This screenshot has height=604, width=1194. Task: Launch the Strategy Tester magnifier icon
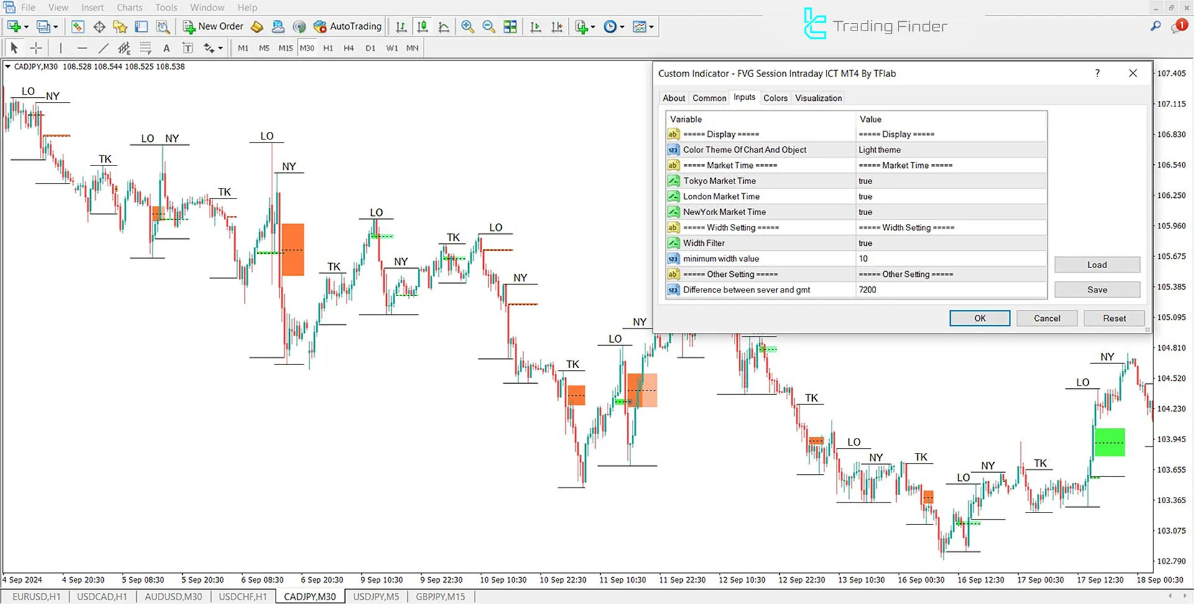click(162, 27)
